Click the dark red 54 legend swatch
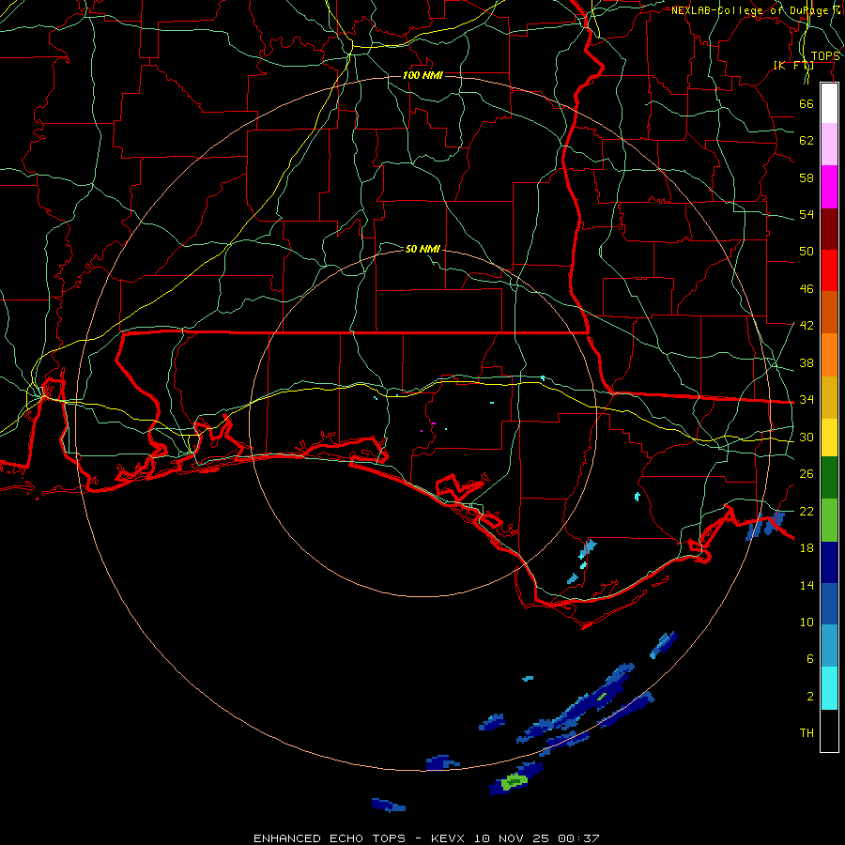Screen dimensions: 845x845 [x=829, y=228]
